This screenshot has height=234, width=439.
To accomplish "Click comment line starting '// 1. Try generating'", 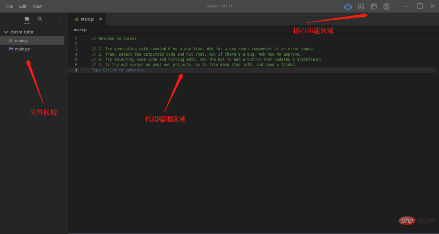I will [x=203, y=49].
